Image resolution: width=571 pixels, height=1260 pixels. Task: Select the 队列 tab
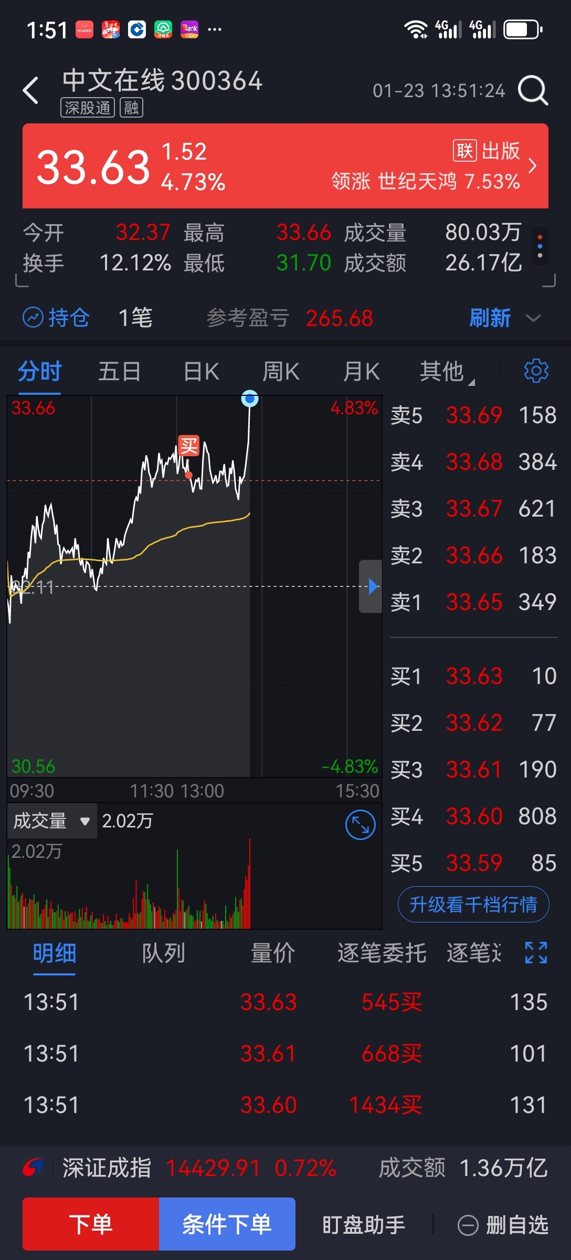coord(163,953)
